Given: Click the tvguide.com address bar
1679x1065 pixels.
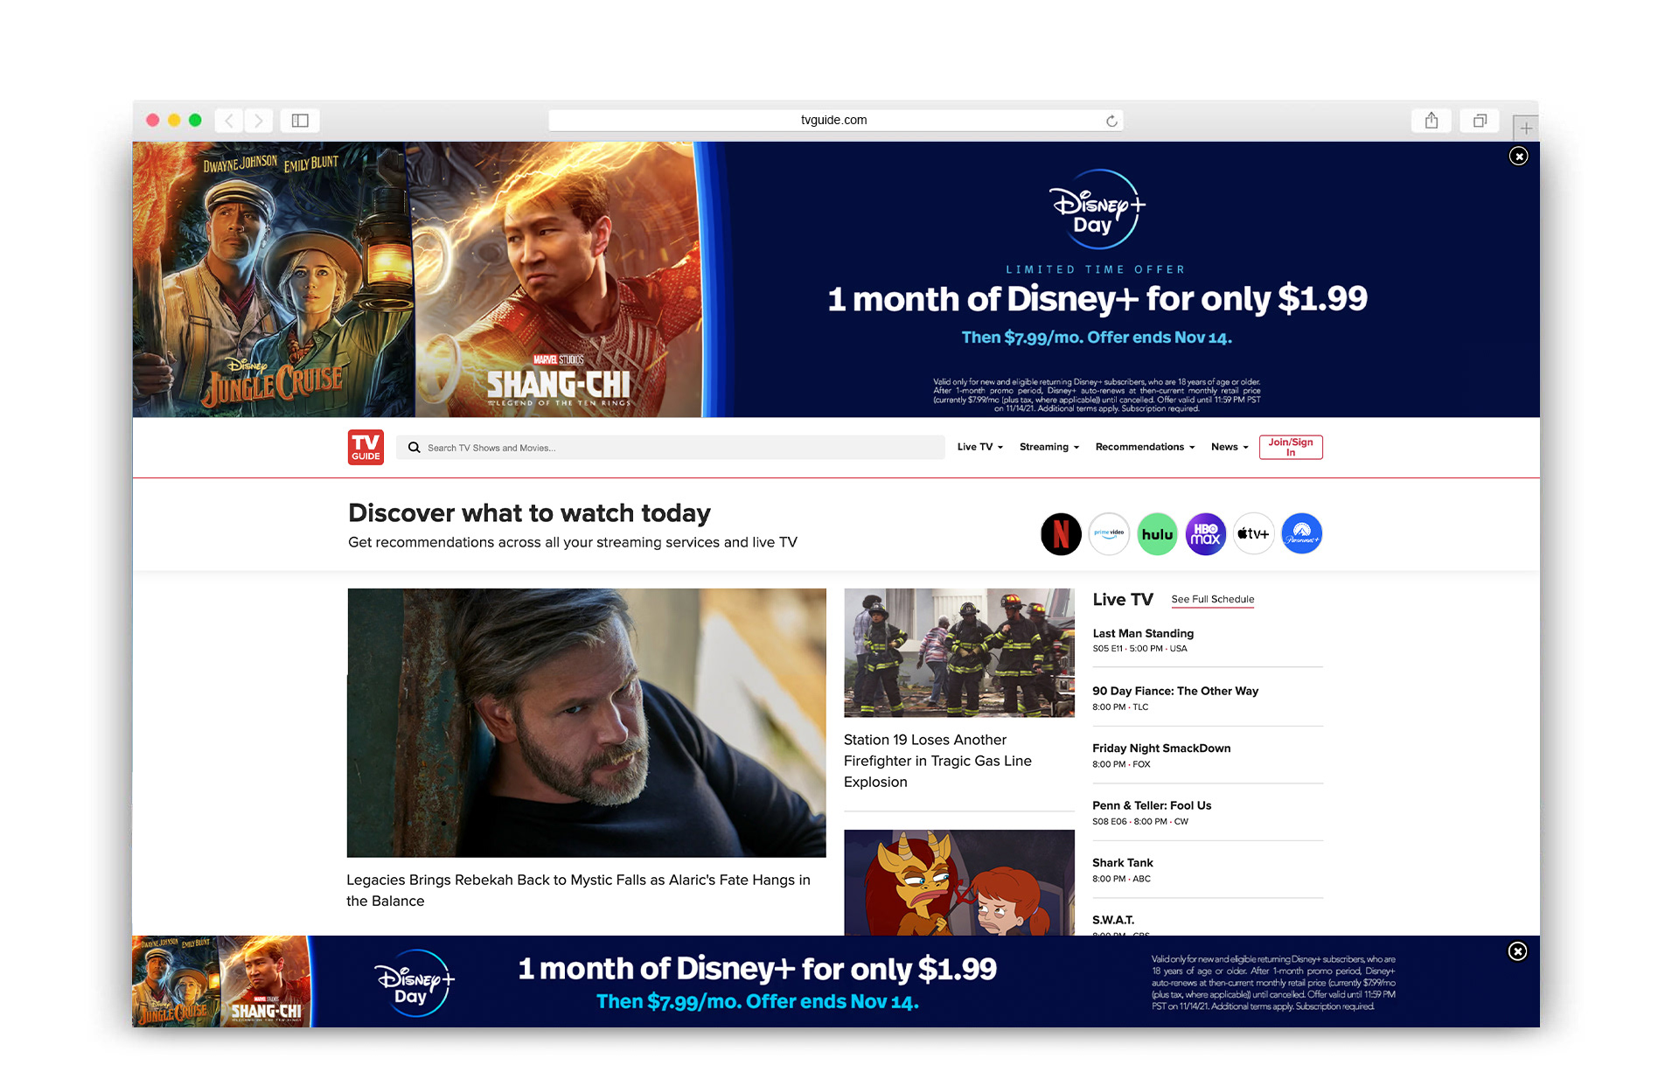Looking at the screenshot, I should point(835,120).
